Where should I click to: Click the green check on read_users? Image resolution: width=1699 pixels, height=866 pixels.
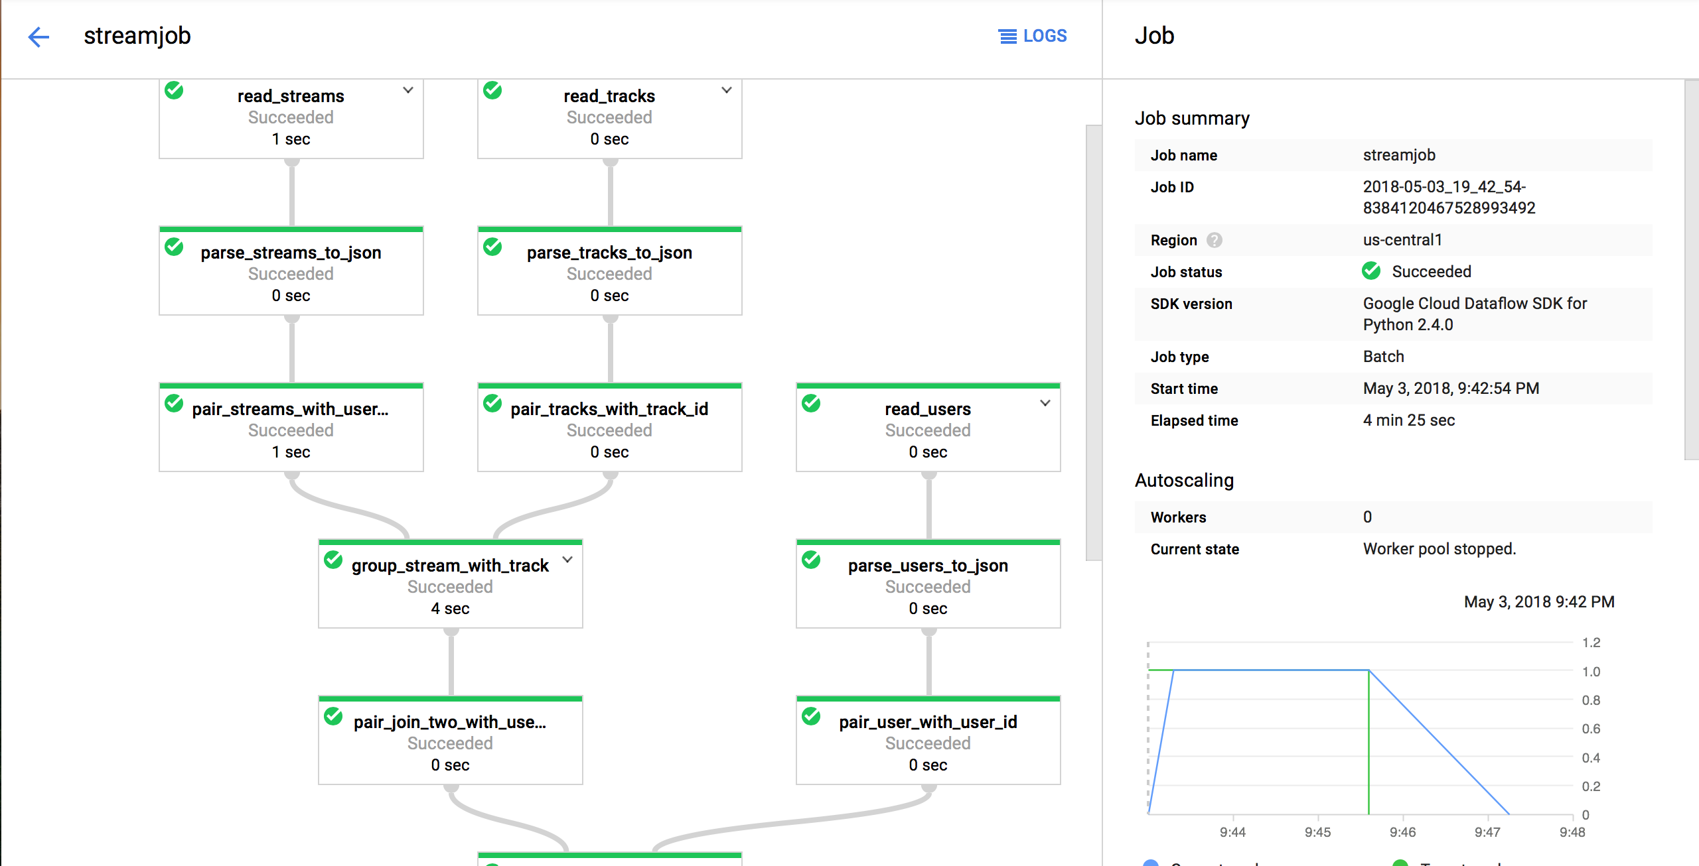[811, 403]
